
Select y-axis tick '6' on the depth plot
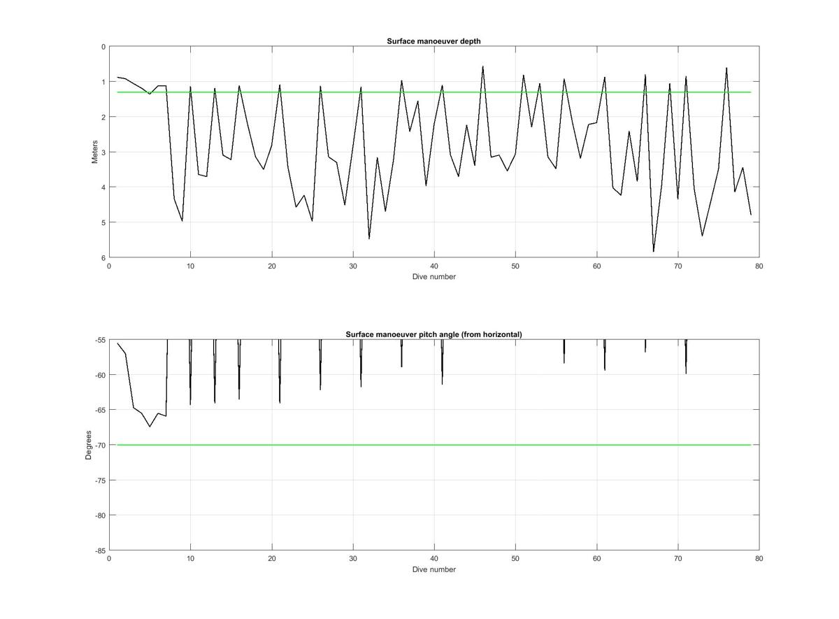[103, 257]
